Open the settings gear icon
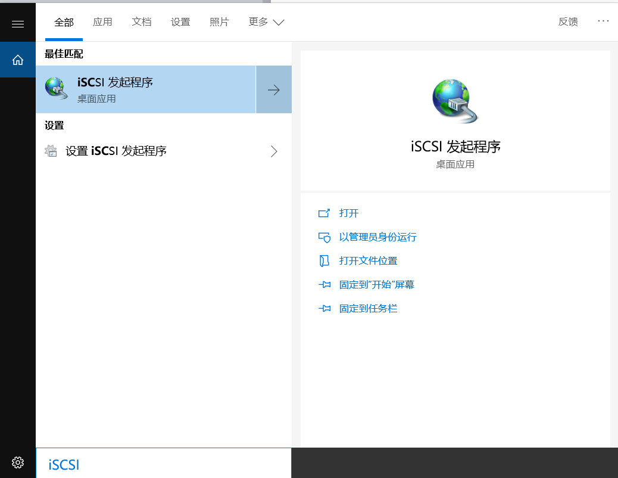This screenshot has width=618, height=478. tap(18, 463)
